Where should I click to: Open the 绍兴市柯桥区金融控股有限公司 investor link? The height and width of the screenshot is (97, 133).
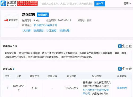(96, 92)
